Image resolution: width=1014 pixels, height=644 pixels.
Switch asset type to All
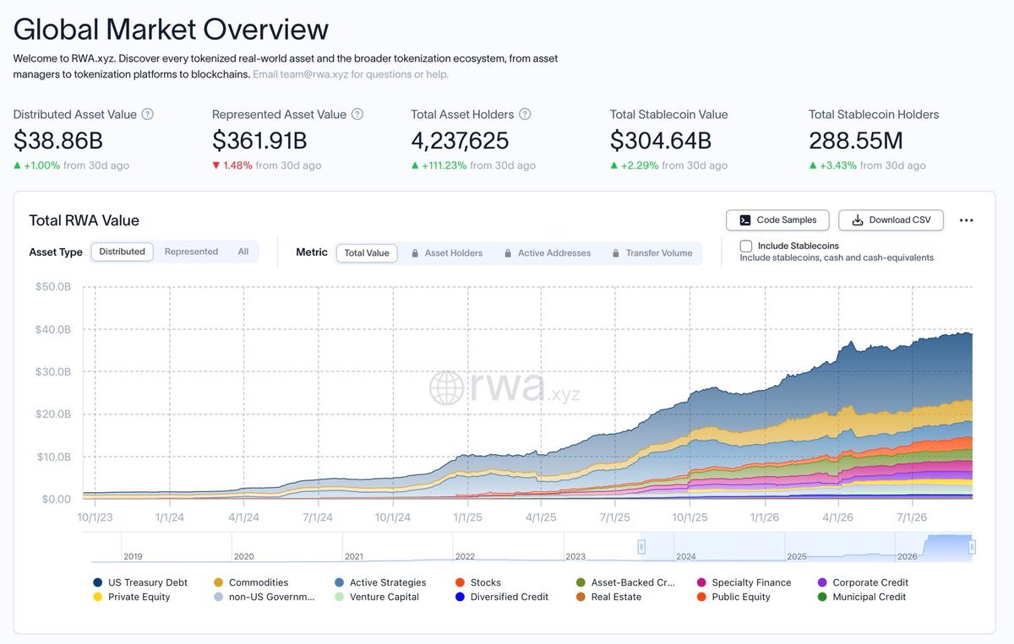point(243,252)
